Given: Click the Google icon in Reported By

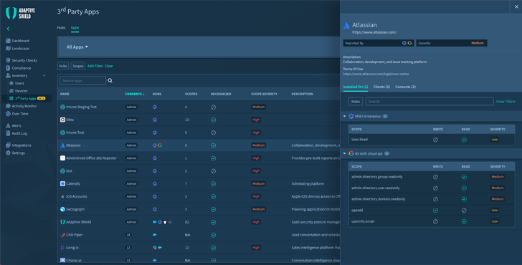Looking at the screenshot, I should [410, 43].
